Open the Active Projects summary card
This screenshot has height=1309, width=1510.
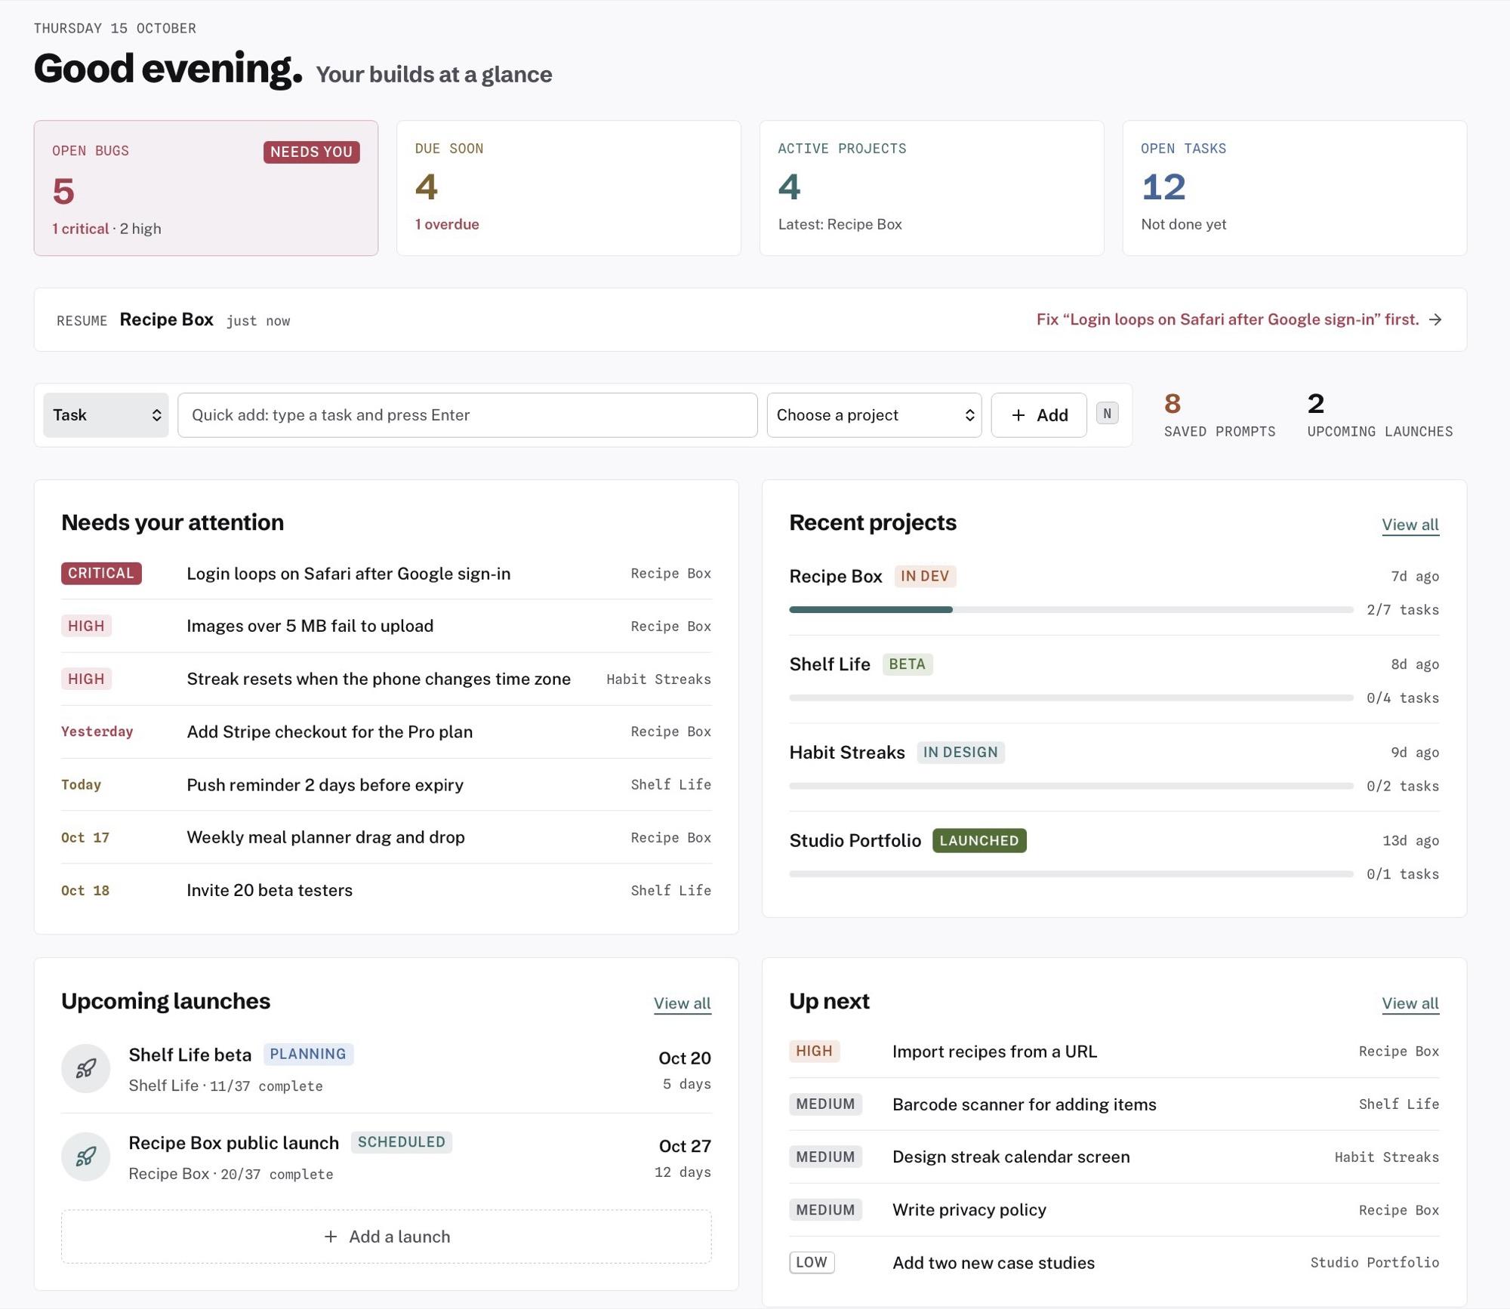(x=932, y=188)
